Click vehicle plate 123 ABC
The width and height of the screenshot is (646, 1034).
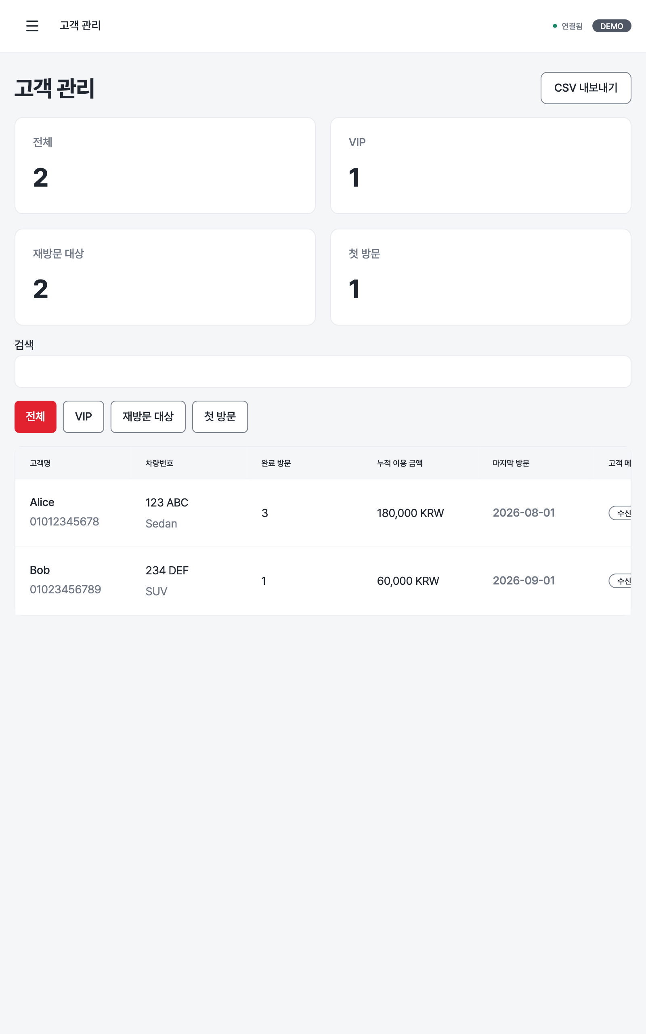click(x=167, y=503)
